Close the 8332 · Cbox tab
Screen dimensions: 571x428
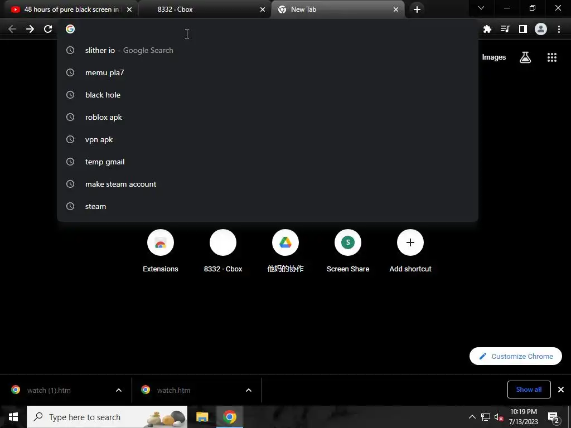263,9
